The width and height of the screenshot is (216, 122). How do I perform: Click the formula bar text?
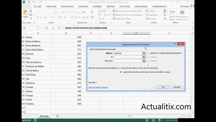(x=86, y=28)
